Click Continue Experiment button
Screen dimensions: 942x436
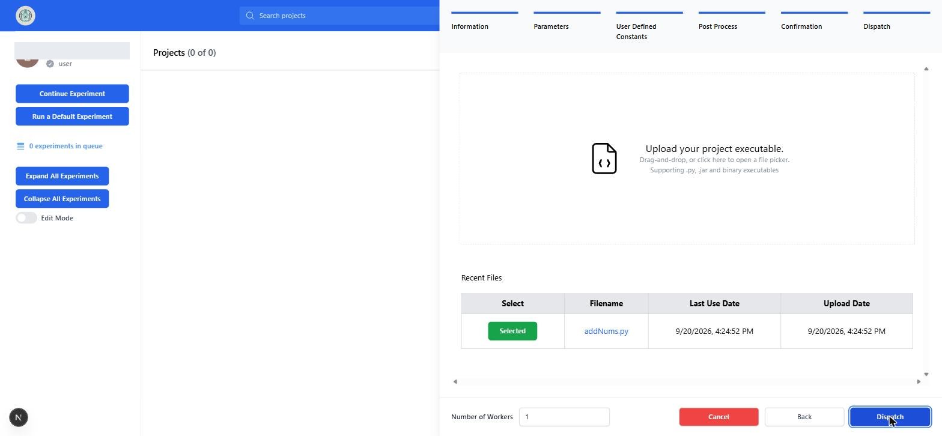pos(72,94)
